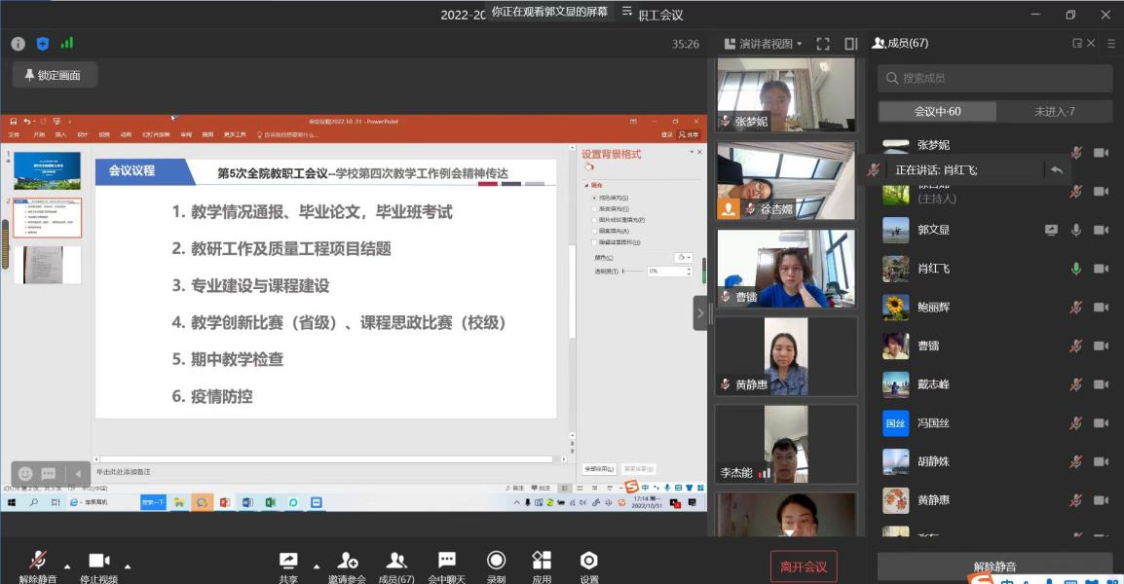
Task: Click agenda item 6. 疫情防控 on the slide
Action: 212,396
